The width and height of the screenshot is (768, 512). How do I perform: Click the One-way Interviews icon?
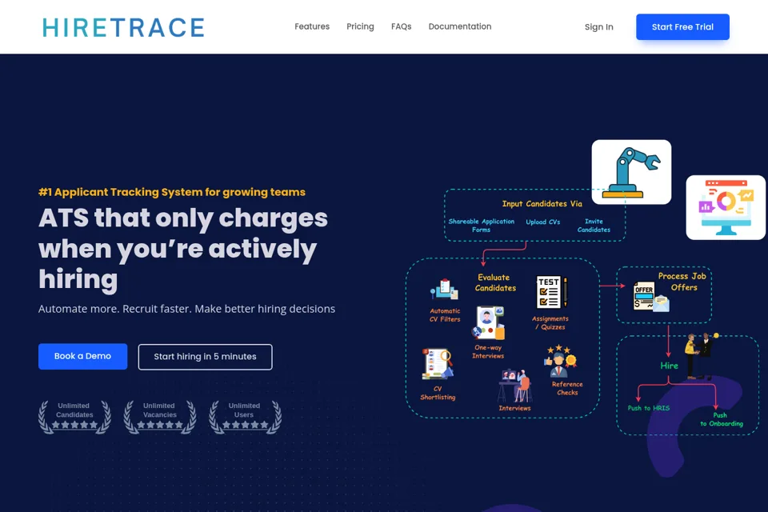[x=488, y=323]
